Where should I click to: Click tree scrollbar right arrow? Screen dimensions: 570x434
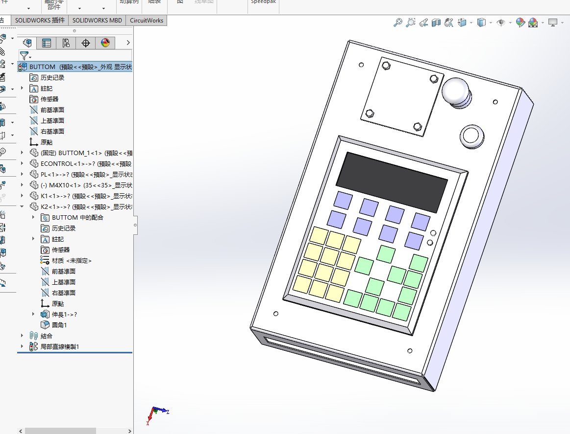click(x=129, y=431)
